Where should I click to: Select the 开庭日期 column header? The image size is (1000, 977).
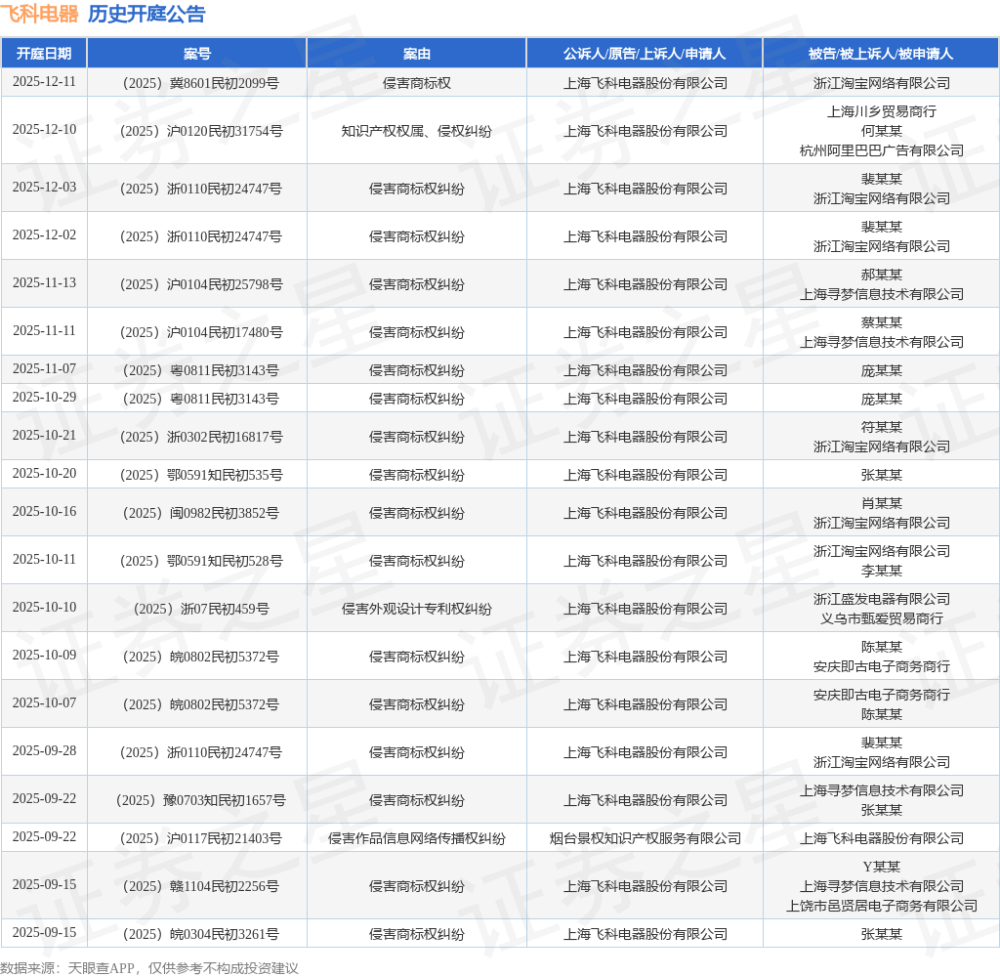coord(44,54)
